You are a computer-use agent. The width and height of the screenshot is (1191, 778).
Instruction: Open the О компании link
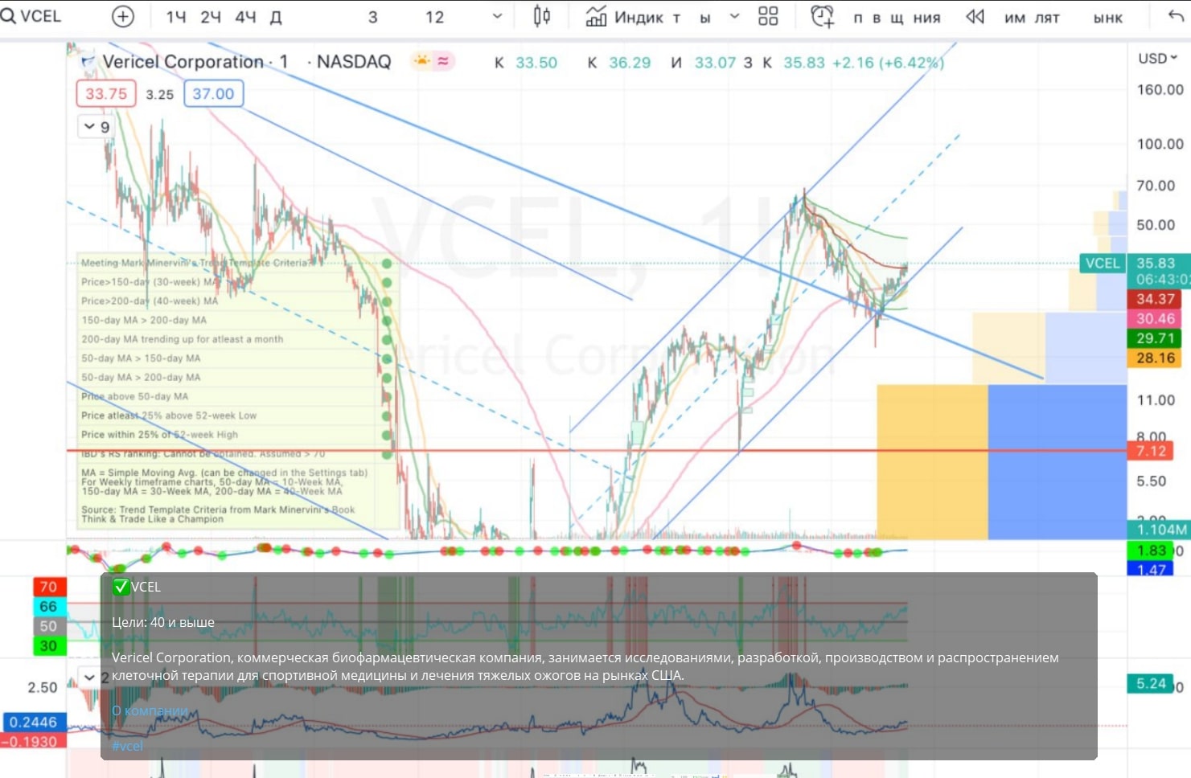pyautogui.click(x=150, y=710)
